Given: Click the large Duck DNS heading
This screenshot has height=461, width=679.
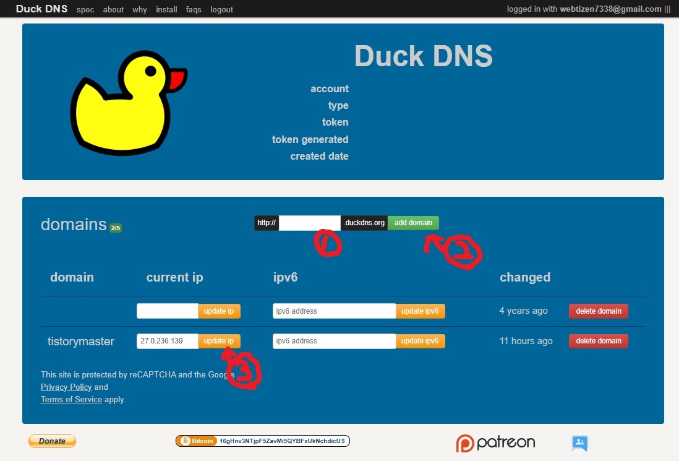Looking at the screenshot, I should click(x=424, y=56).
